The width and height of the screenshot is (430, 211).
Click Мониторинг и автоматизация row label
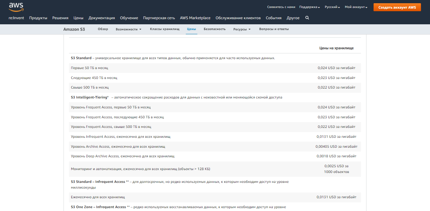point(141,169)
